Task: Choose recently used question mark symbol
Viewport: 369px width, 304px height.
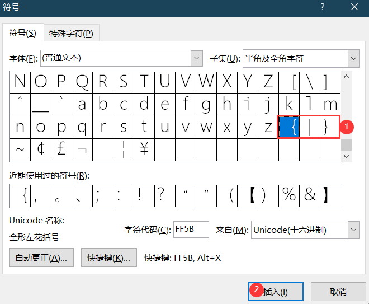Action: [x=165, y=196]
